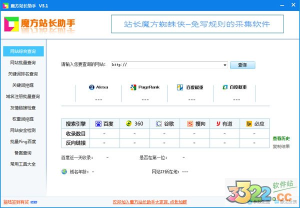Click the green 百度权重 icon
This screenshot has width=300, height=208.
[225, 87]
